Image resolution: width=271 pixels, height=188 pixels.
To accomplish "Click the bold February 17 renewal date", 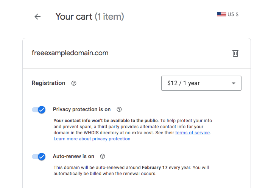I will tap(155, 168).
